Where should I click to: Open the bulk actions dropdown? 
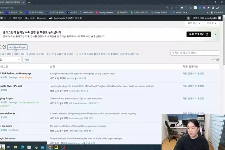point(11,60)
